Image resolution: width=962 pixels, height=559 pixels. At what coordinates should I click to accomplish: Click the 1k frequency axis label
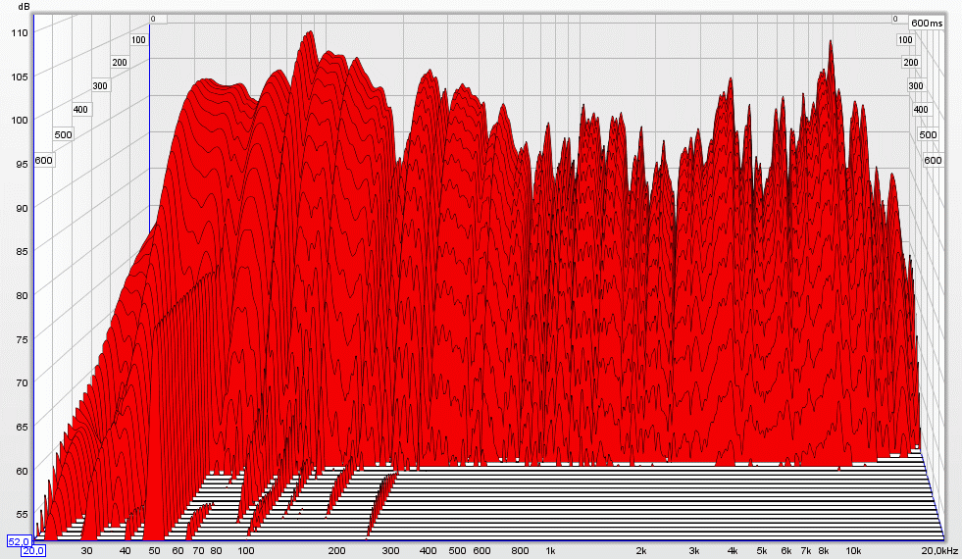[x=551, y=551]
